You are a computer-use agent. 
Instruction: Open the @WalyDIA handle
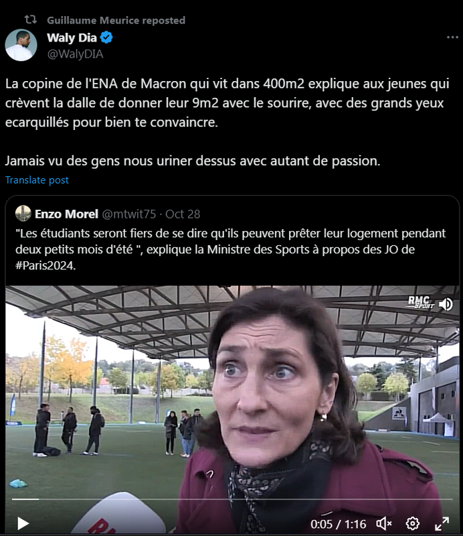click(x=75, y=54)
